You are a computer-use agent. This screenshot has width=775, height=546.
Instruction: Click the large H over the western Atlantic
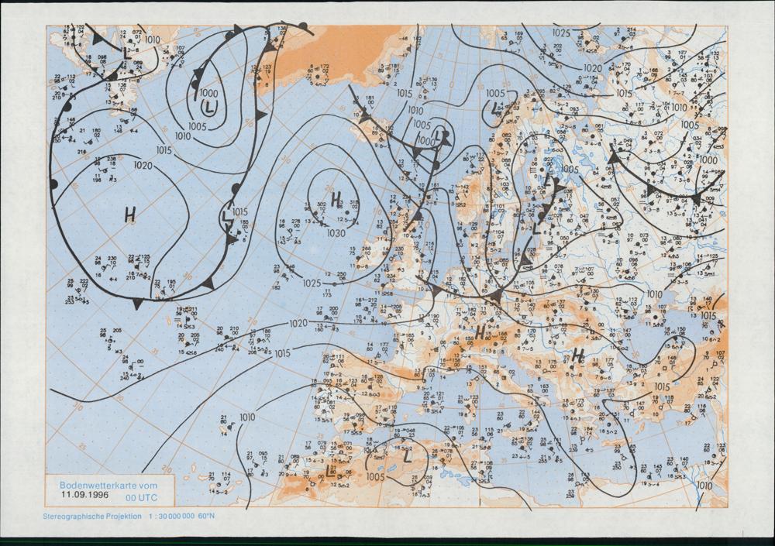click(130, 215)
